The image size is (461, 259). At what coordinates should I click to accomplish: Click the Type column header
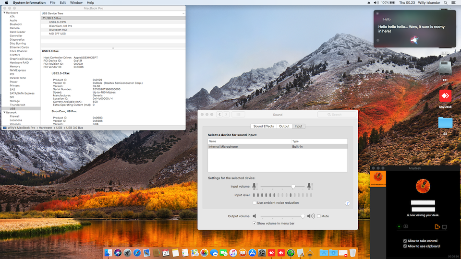pos(319,141)
